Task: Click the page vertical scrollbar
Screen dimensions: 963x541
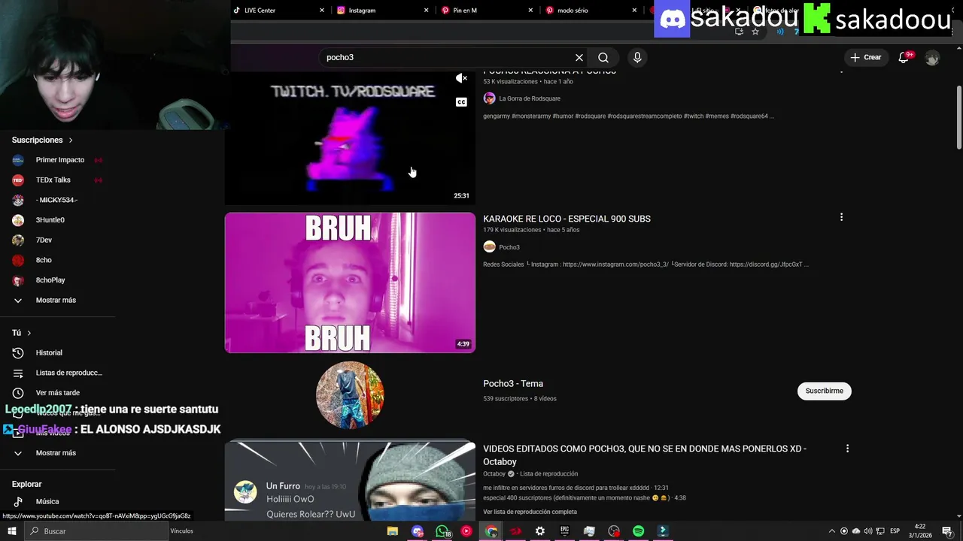Action: [x=958, y=116]
